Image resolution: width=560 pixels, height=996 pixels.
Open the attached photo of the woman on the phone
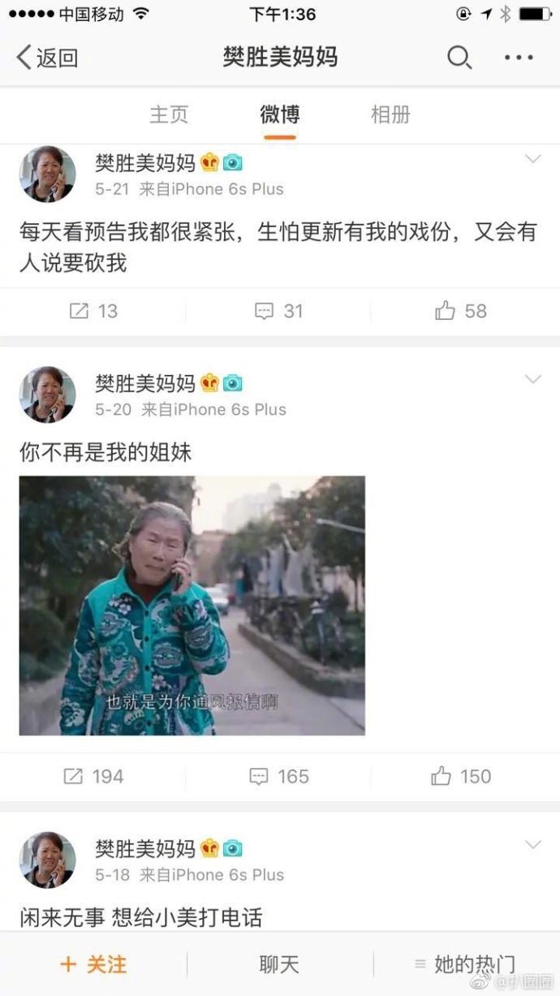pos(192,606)
